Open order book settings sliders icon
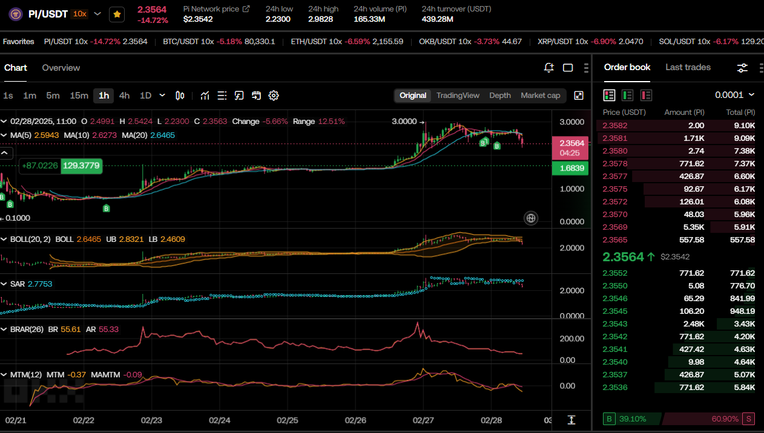This screenshot has height=433, width=764. point(743,68)
